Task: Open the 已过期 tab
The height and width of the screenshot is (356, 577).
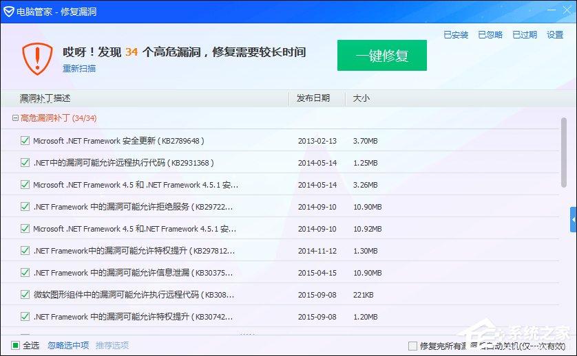Action: tap(525, 35)
